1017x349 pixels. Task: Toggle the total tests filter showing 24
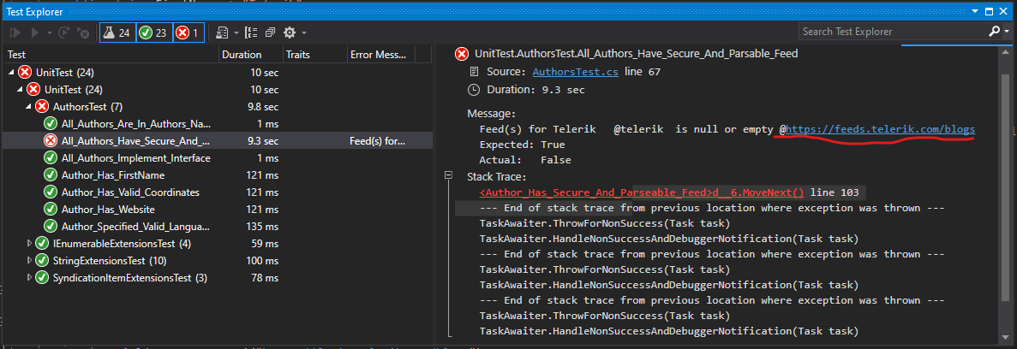117,32
